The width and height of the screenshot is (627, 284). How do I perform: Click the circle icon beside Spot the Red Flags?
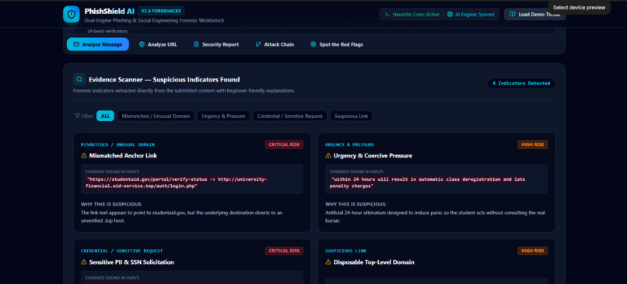tap(313, 44)
